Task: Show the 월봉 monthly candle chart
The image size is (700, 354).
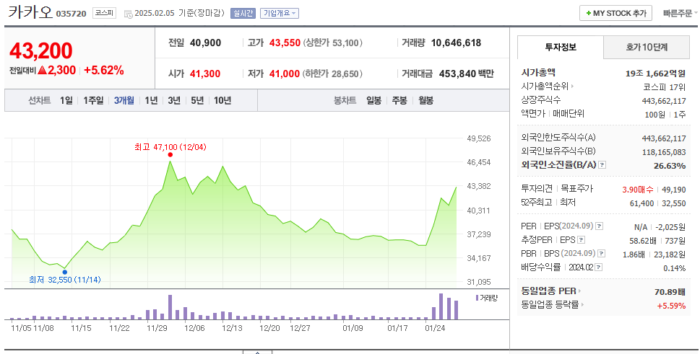Action: pyautogui.click(x=426, y=101)
